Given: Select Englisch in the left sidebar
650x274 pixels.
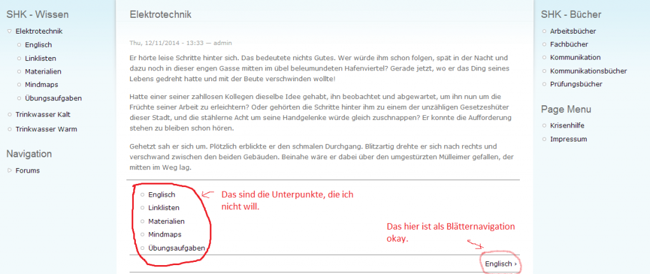Looking at the screenshot, I should tap(38, 44).
